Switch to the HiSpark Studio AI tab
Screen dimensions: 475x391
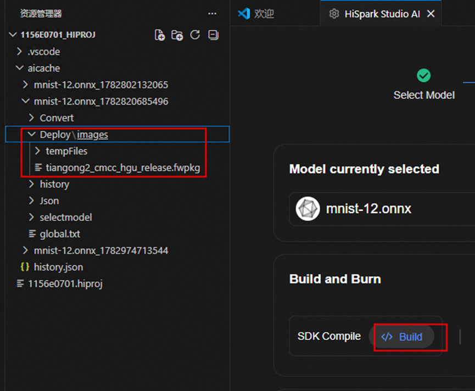(381, 14)
